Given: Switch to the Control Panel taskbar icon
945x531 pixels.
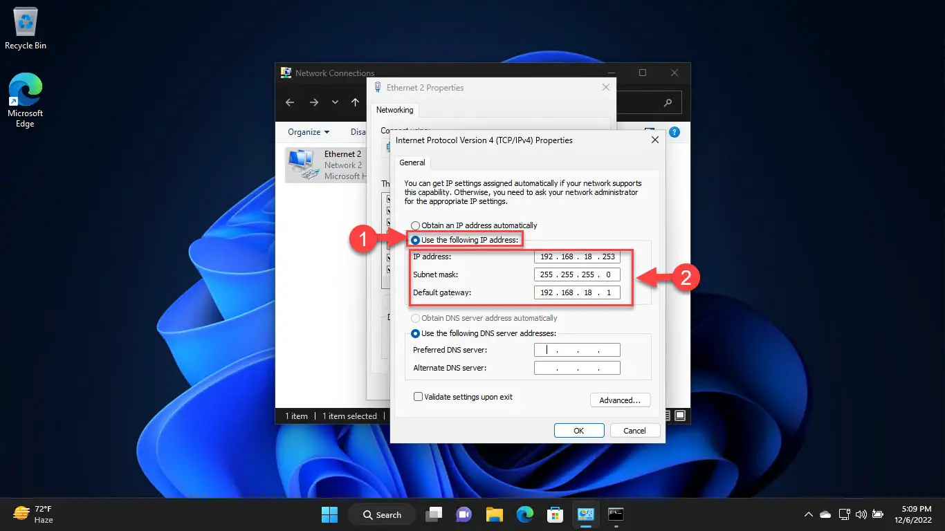Looking at the screenshot, I should tap(585, 514).
